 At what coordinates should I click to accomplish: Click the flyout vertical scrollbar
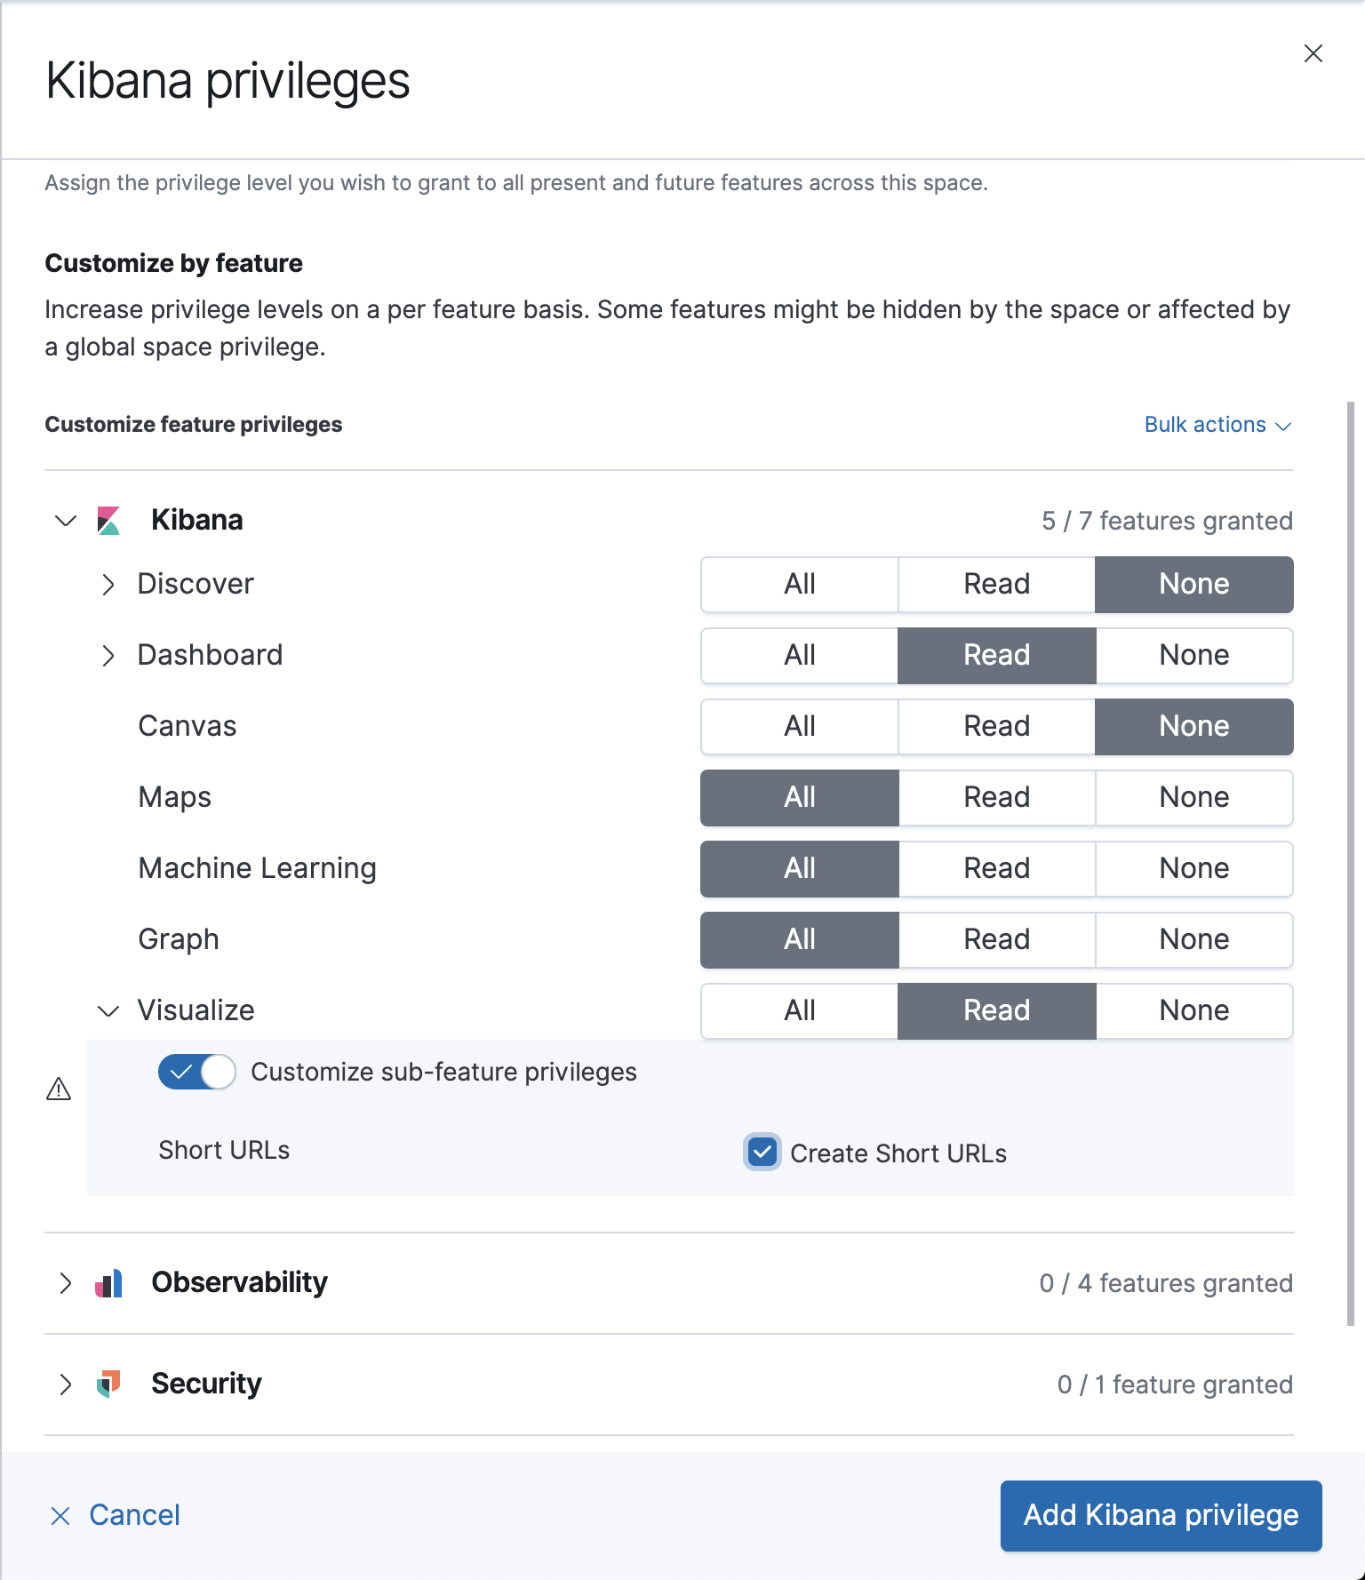pyautogui.click(x=1351, y=862)
